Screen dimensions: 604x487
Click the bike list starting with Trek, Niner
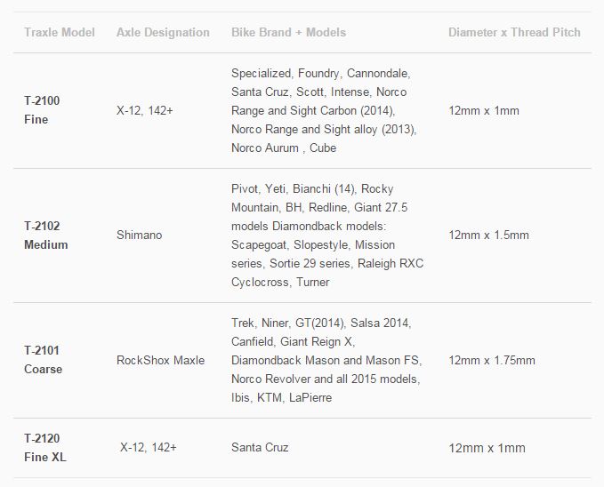[326, 360]
